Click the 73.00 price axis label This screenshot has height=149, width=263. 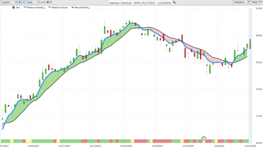pos(259,116)
